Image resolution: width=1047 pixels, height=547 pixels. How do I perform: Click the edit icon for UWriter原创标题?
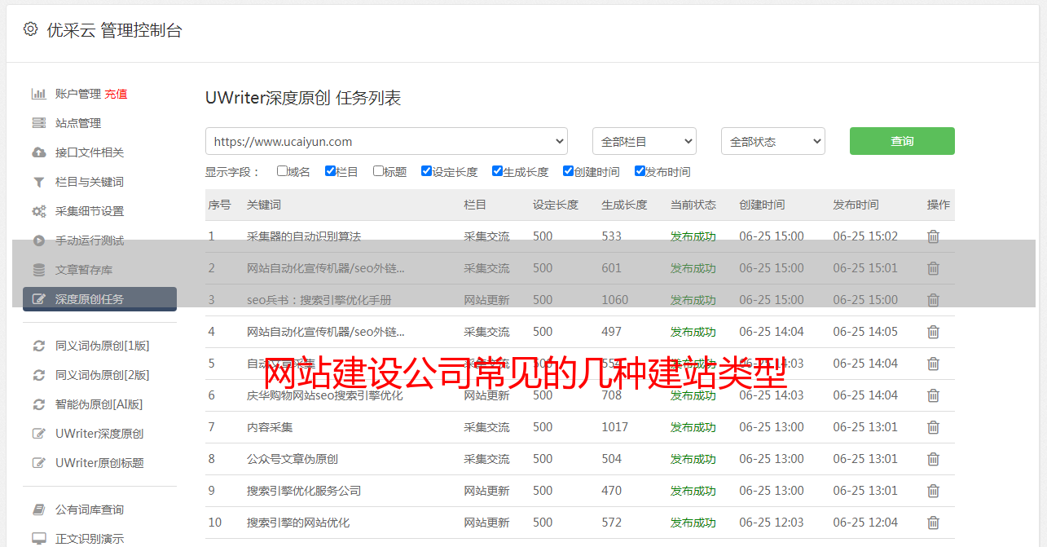[x=38, y=463]
